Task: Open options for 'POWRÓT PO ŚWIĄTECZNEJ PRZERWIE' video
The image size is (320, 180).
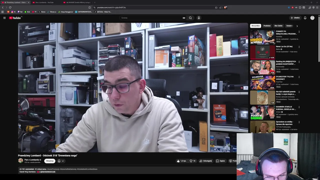Action: [299, 32]
